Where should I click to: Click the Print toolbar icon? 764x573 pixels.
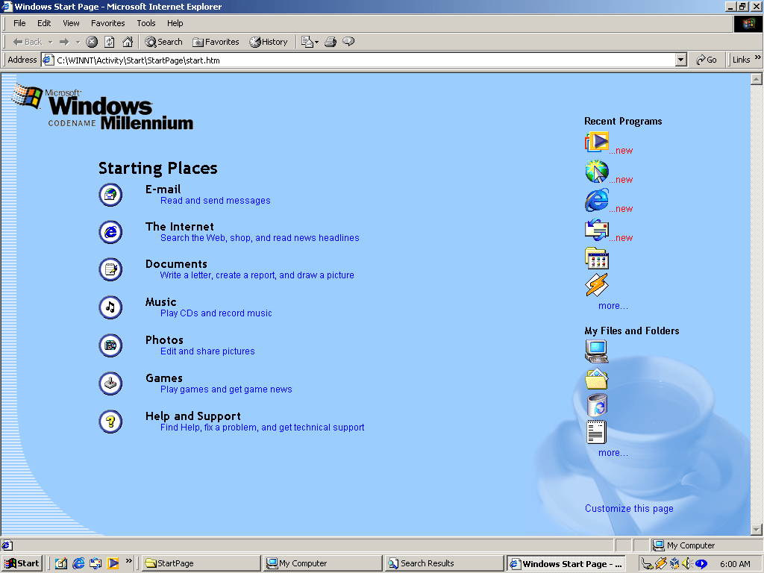pyautogui.click(x=331, y=42)
